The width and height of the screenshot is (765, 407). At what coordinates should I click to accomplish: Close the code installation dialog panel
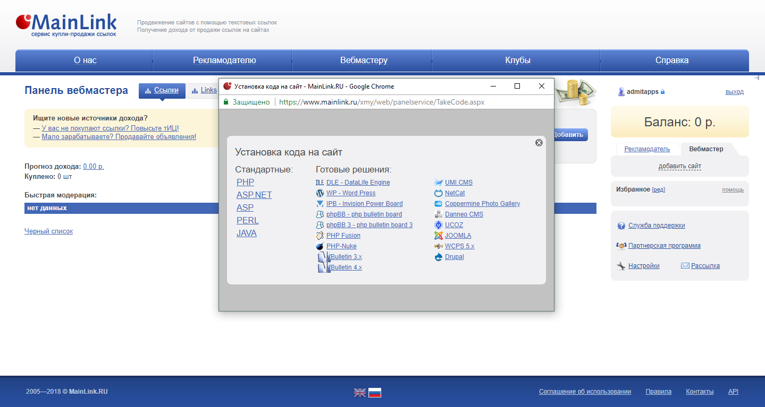pos(539,142)
